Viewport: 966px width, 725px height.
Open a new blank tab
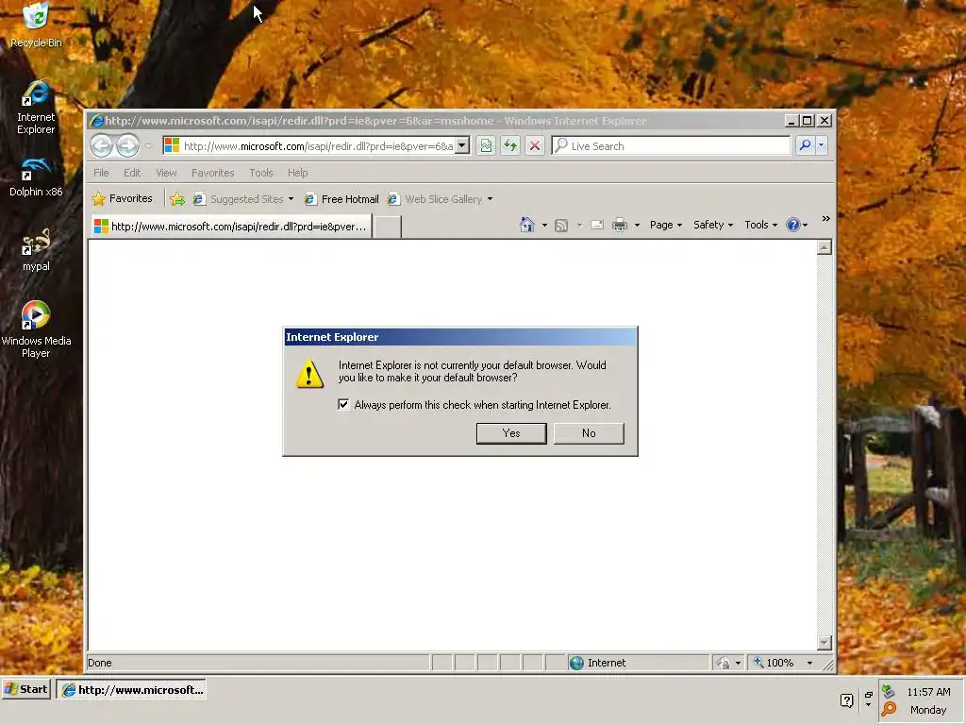point(388,227)
